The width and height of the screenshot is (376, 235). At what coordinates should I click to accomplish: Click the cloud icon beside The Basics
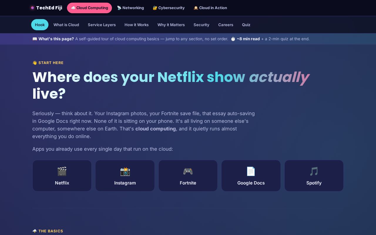pos(35,231)
